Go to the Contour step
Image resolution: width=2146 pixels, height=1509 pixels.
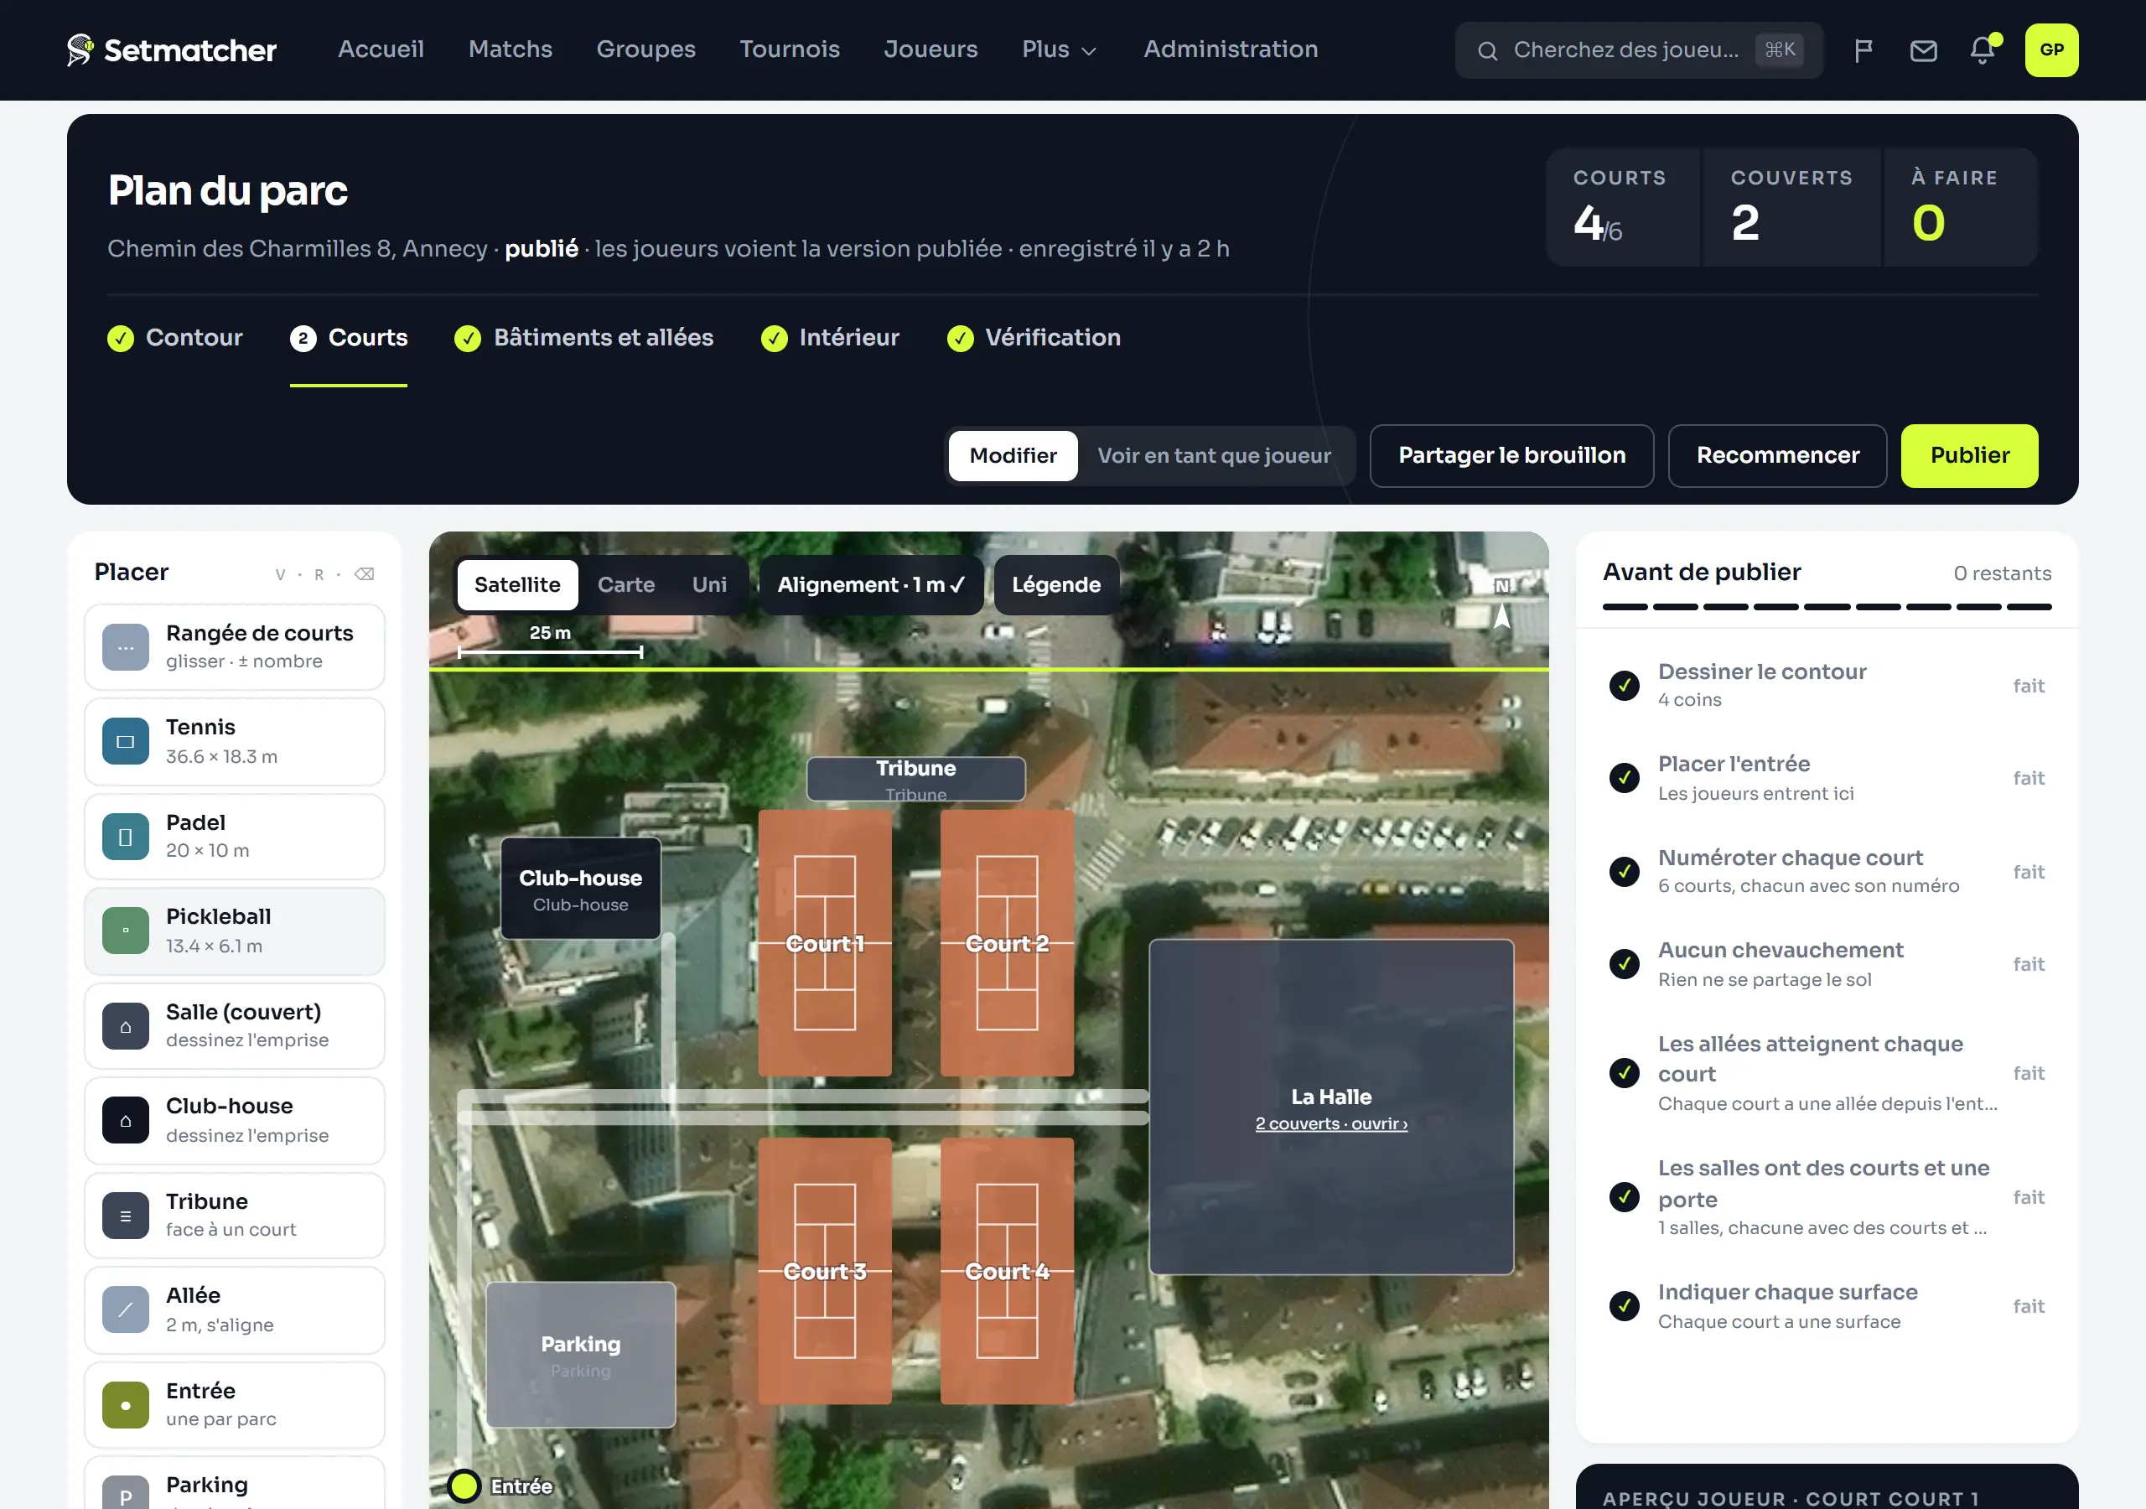[175, 338]
